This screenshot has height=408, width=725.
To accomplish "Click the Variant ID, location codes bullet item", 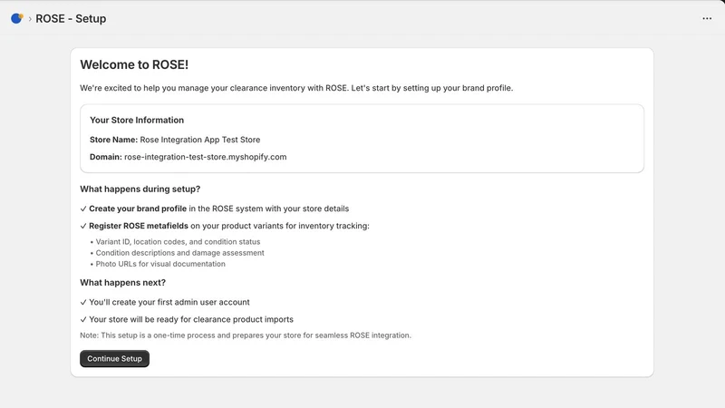I will pyautogui.click(x=178, y=242).
